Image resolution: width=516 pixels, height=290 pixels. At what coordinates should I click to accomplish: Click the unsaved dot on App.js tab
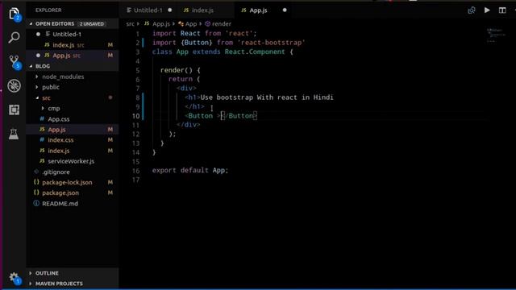(285, 10)
